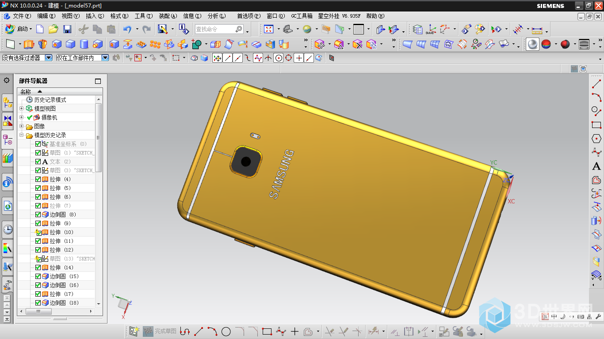Select the Circle tool in bottom toolbar

coord(226,331)
